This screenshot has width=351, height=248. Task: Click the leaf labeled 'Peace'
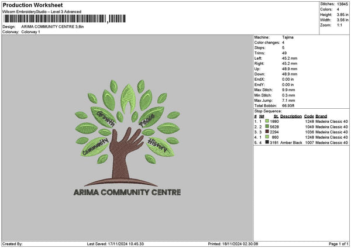coord(151,117)
